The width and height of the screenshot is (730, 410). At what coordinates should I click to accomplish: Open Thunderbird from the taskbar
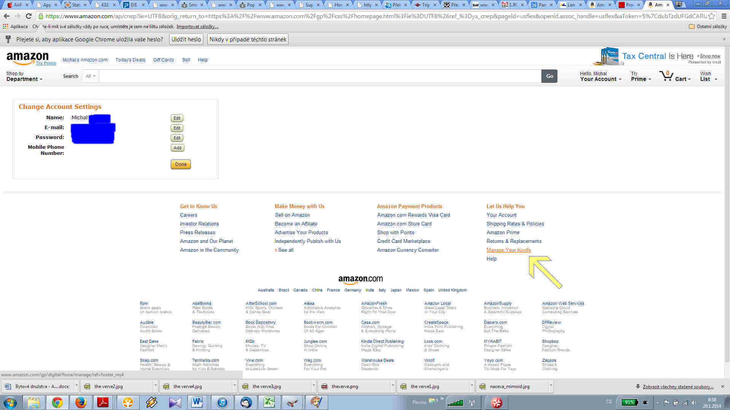click(246, 402)
